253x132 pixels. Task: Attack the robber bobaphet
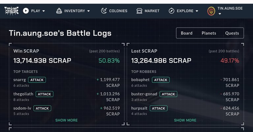tap(161, 80)
